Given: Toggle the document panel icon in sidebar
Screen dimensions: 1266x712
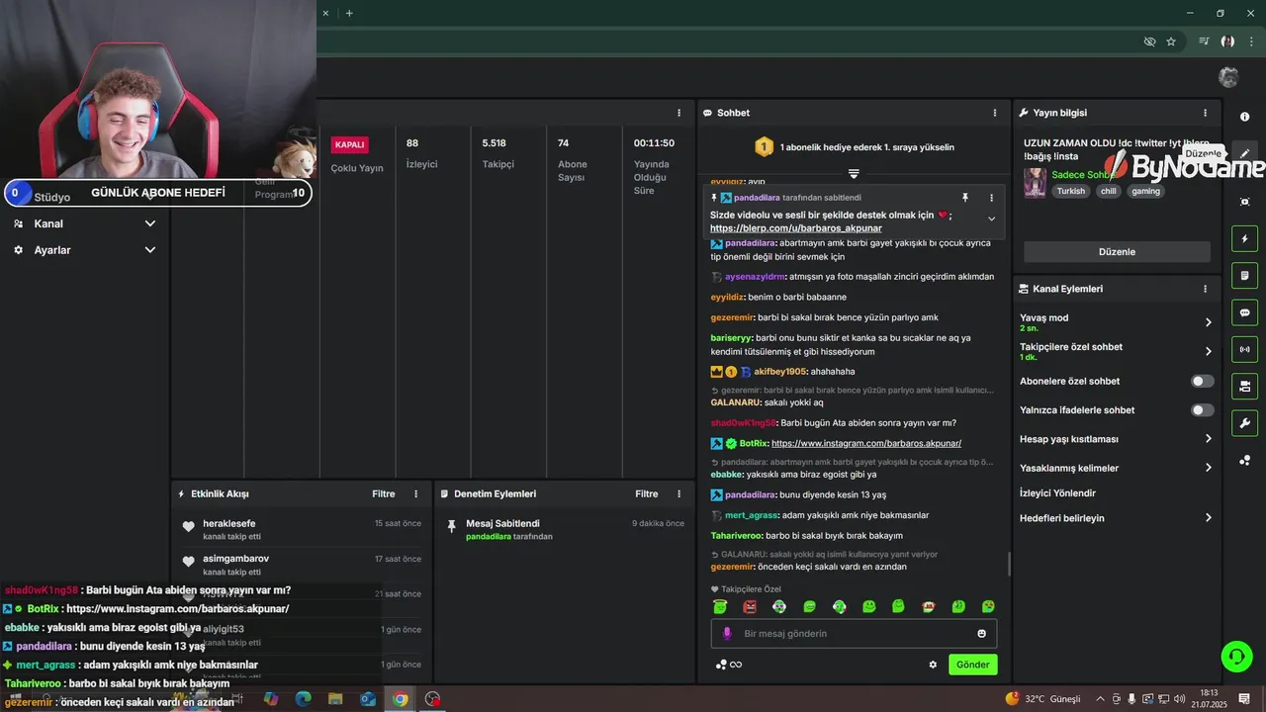Looking at the screenshot, I should [1244, 275].
